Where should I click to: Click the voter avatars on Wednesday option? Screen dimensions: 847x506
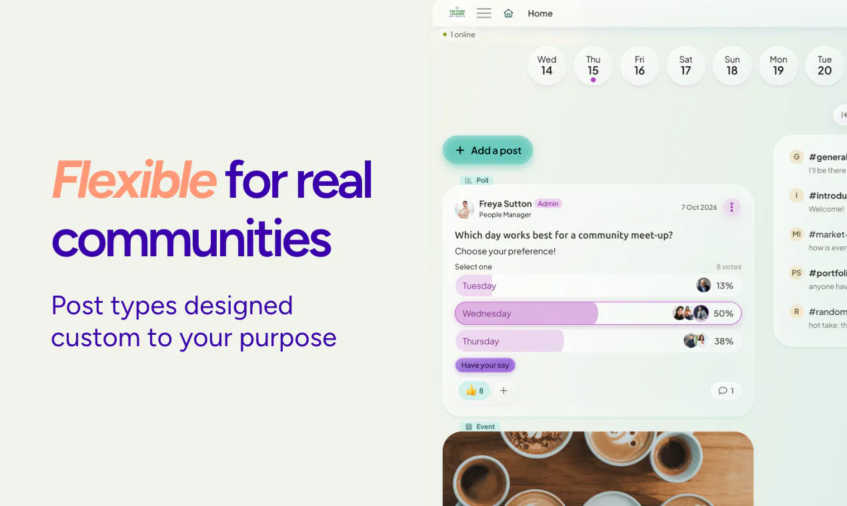[x=690, y=313]
